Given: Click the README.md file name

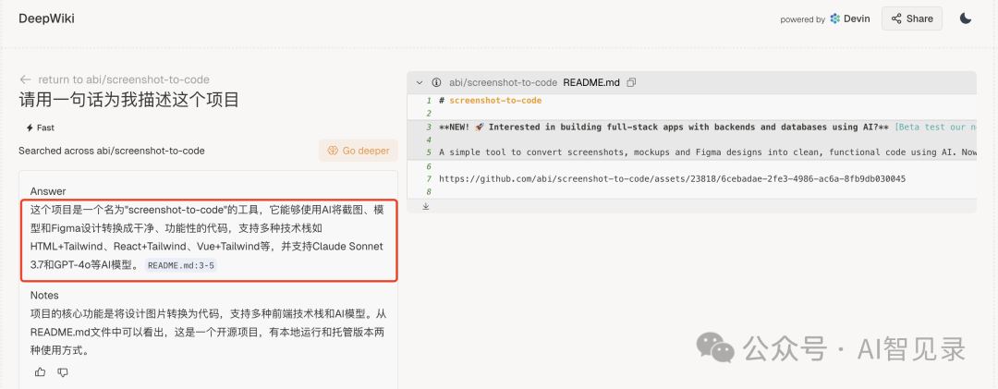Looking at the screenshot, I should [591, 82].
